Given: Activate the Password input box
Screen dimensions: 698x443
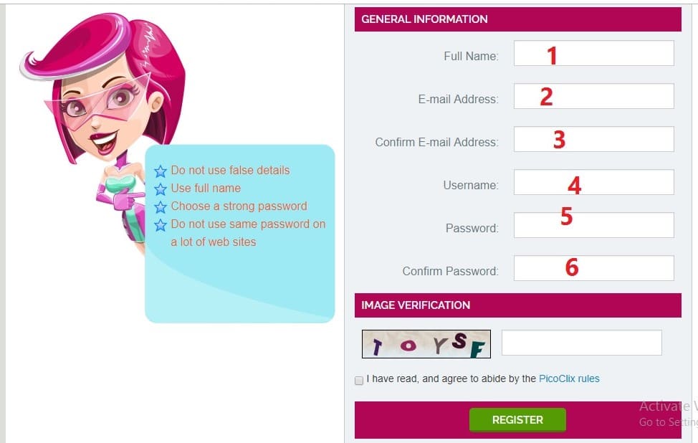Looking at the screenshot, I should pyautogui.click(x=594, y=225).
